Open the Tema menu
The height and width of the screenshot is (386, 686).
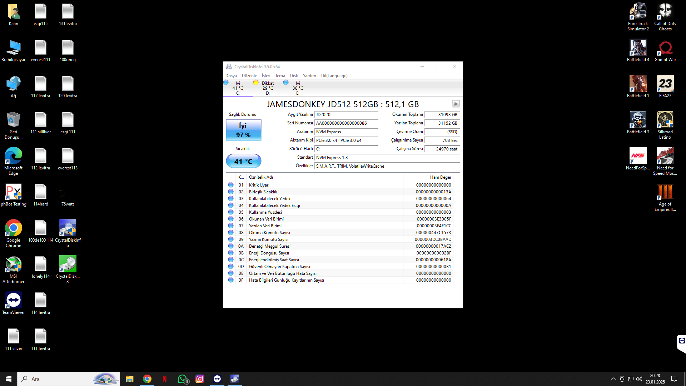280,76
